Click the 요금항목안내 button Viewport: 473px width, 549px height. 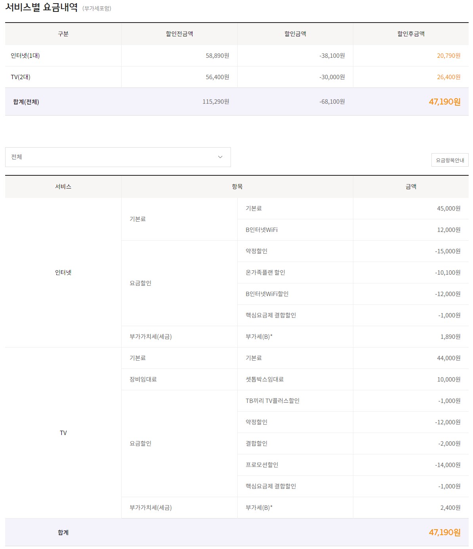click(x=450, y=160)
